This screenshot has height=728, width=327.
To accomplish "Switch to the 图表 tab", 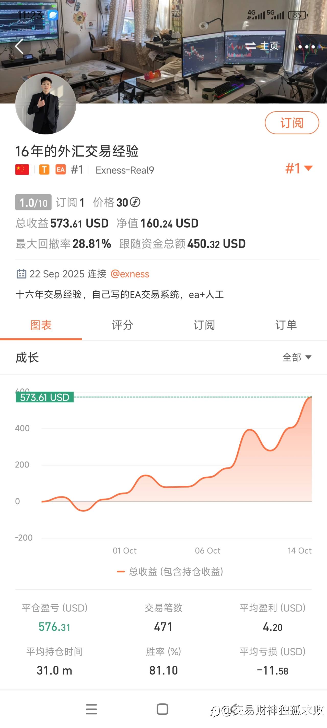I will tap(41, 325).
